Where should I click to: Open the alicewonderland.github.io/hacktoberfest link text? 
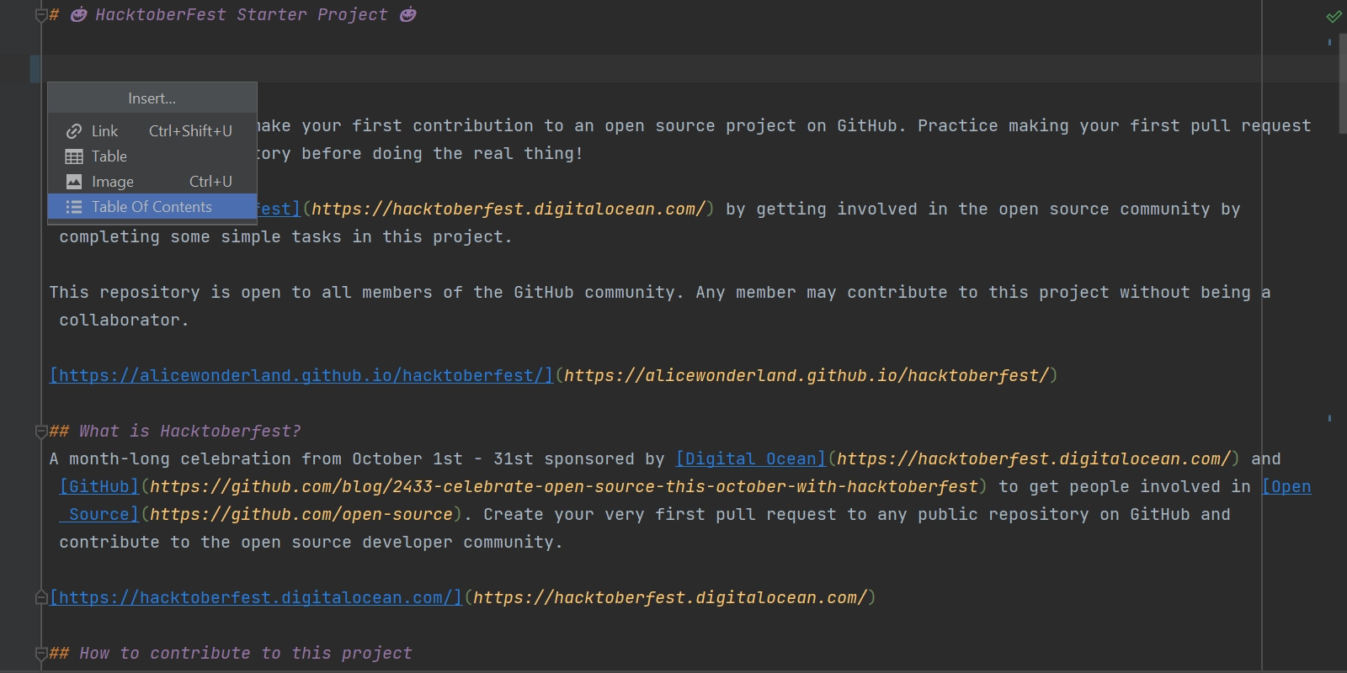(301, 376)
